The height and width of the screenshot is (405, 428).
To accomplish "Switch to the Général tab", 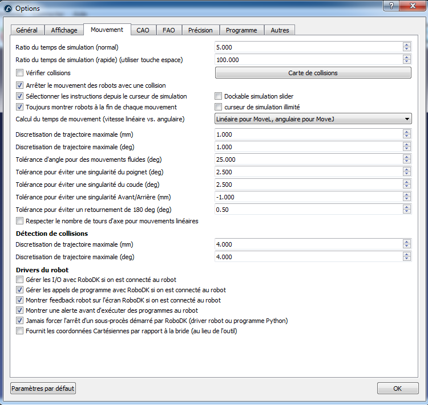I will pos(27,30).
